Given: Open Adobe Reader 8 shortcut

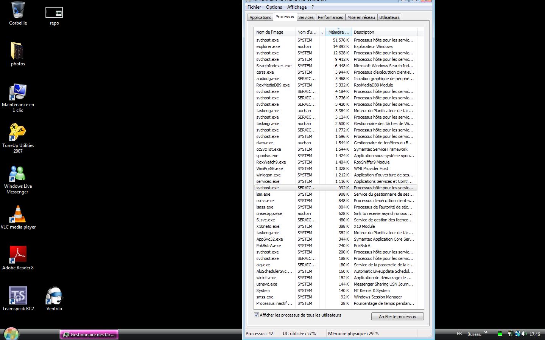Looking at the screenshot, I should coord(18,258).
